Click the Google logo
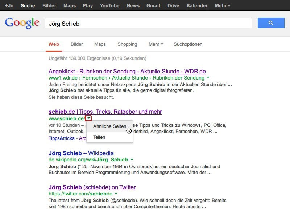The image size is (290, 218). 22,23
